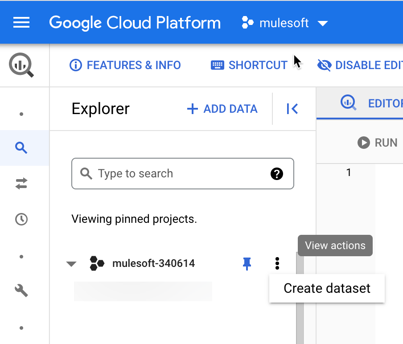Open Data transfers arrows icon in sidebar
Viewport: 403px width, 344px height.
21,184
